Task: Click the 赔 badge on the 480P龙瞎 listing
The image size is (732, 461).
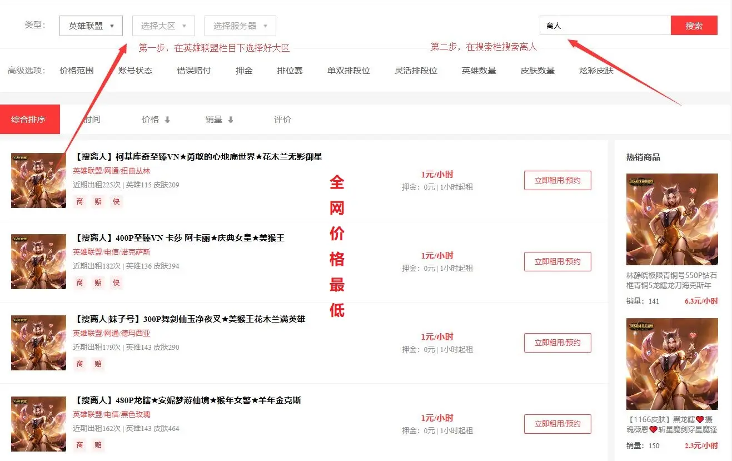Action: 98,445
